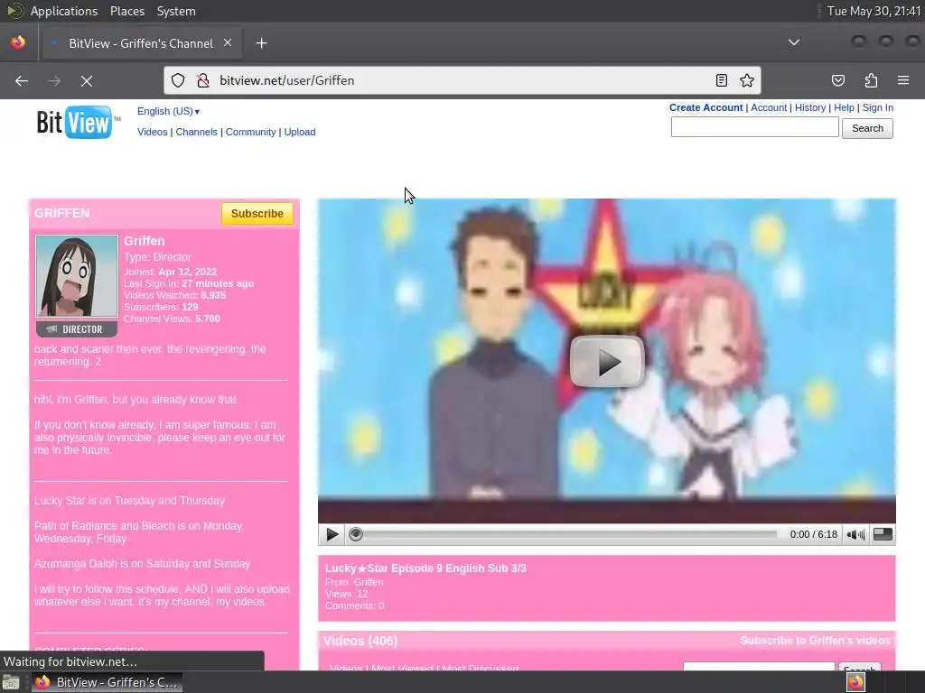This screenshot has height=693, width=925.
Task: Click the clock showing Tue May 30
Action: tap(874, 11)
